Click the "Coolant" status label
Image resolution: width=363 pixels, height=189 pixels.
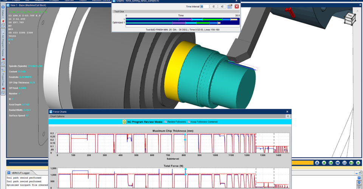(x=13, y=71)
